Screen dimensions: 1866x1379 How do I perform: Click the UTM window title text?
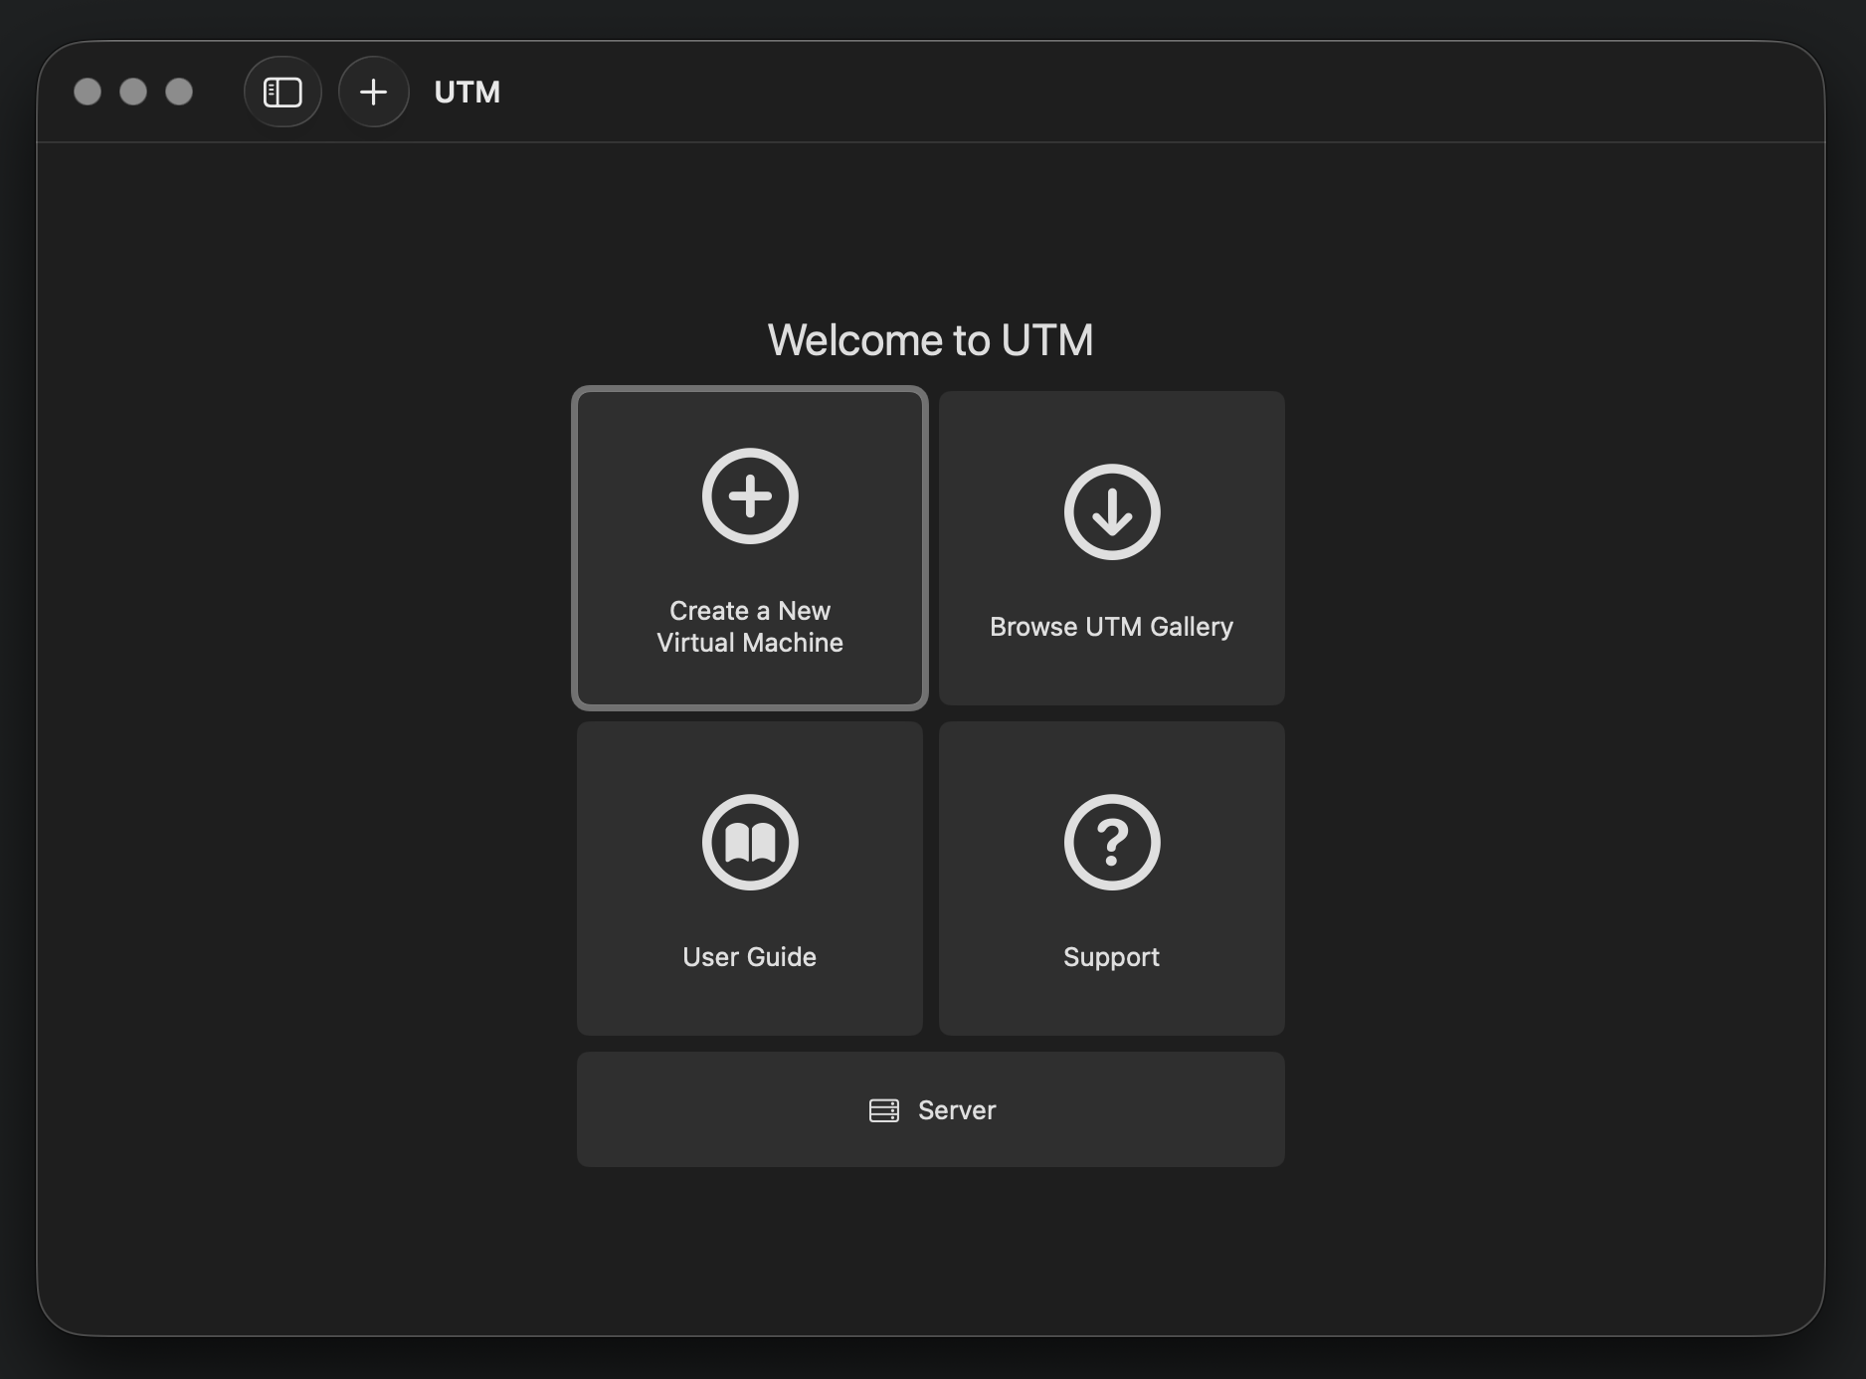(467, 93)
